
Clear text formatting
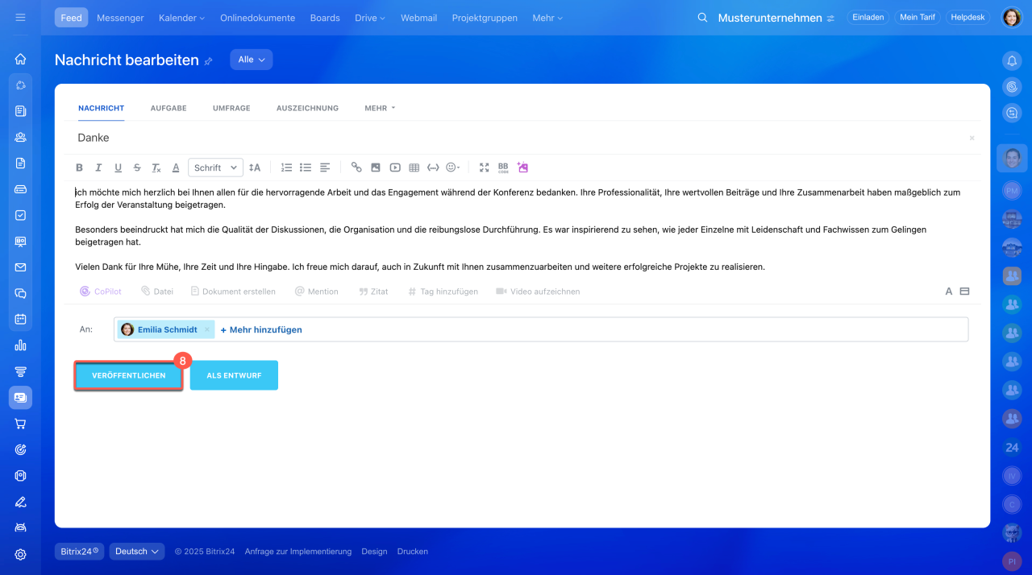tap(156, 168)
